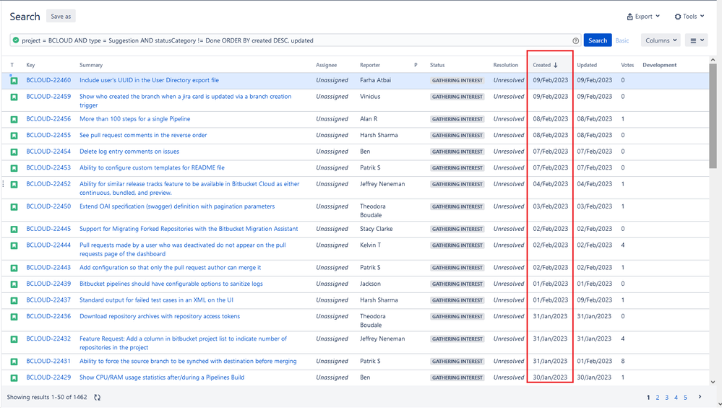Click suggestion type icon for BCLOUD-22431

[14, 362]
